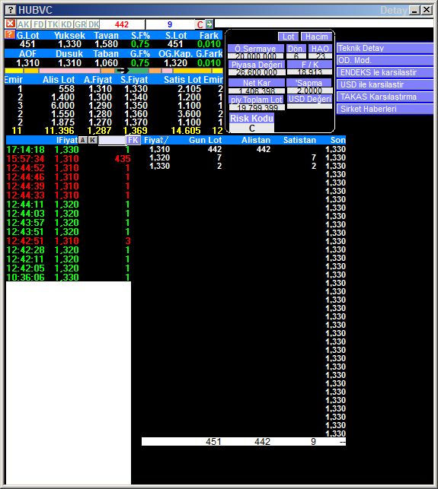Click the input field next to K button
Image resolution: width=438 pixels, height=489 pixels.
coord(111,141)
